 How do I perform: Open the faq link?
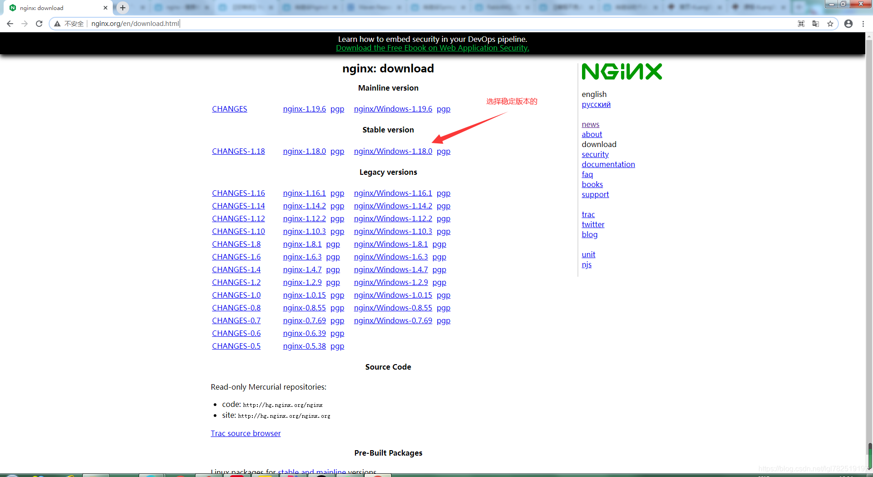[x=587, y=174]
